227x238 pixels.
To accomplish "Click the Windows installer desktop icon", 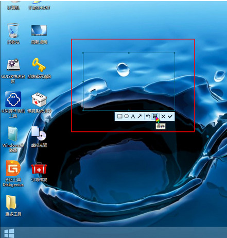I will [x=13, y=134].
